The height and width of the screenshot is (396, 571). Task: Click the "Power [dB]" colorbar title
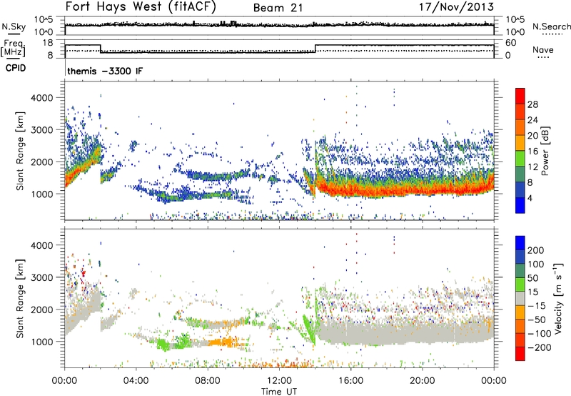[x=545, y=151]
